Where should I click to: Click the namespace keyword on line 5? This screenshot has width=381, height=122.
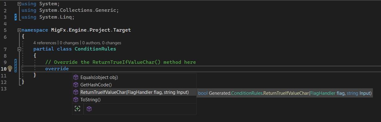35,30
